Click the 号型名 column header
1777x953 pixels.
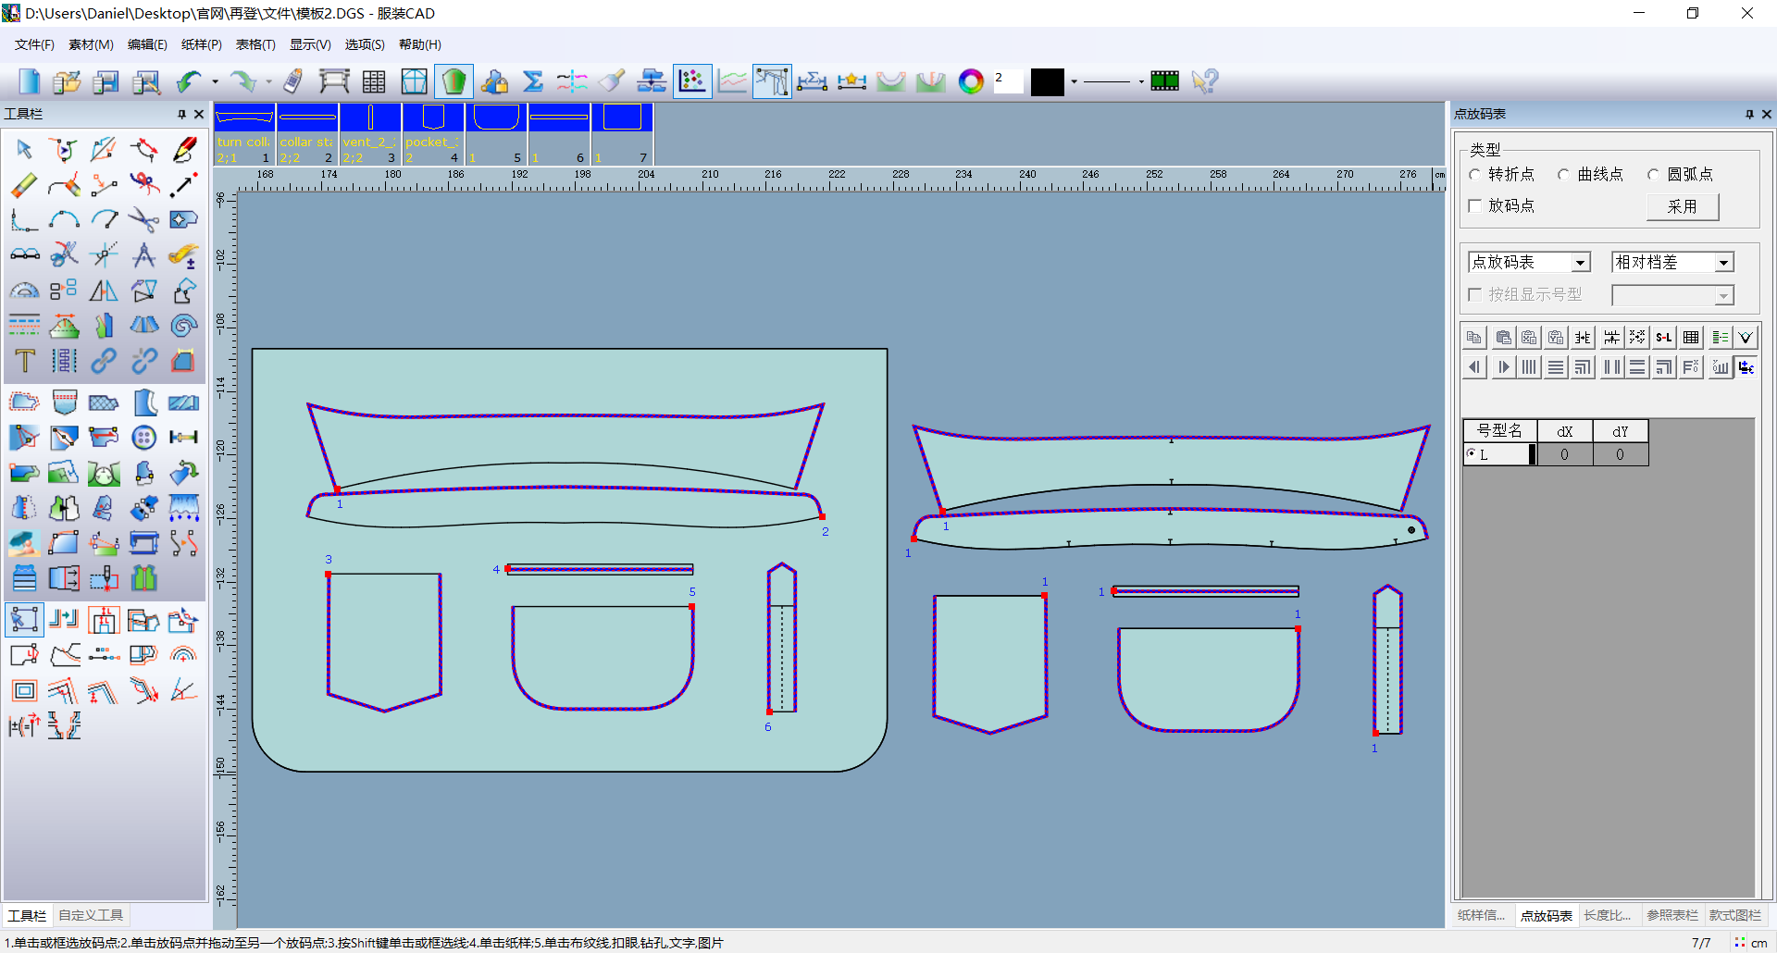point(1499,431)
